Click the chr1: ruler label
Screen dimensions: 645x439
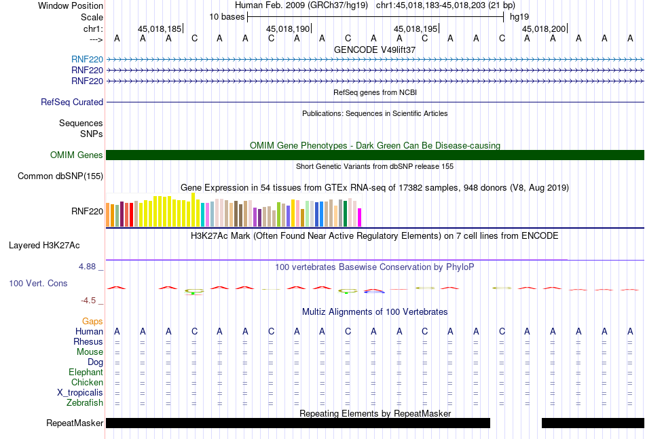click(93, 28)
